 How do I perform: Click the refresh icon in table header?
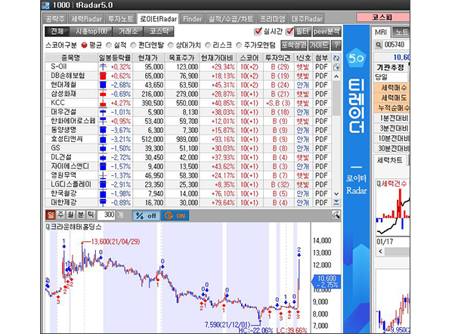336,58
